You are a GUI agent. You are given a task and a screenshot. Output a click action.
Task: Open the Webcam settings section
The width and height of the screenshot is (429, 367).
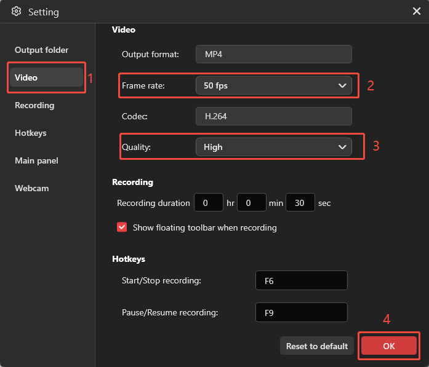pyautogui.click(x=32, y=188)
